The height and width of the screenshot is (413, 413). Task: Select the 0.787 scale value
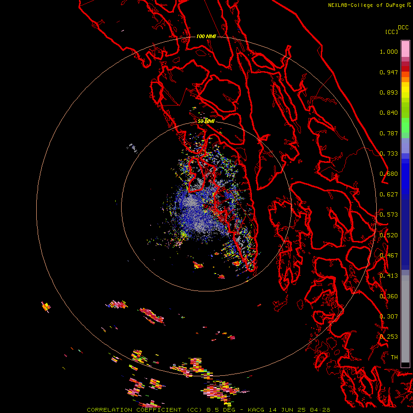point(389,133)
